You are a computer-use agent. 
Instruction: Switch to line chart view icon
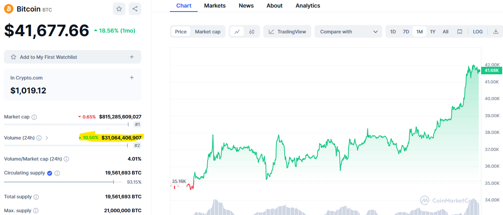coord(237,32)
